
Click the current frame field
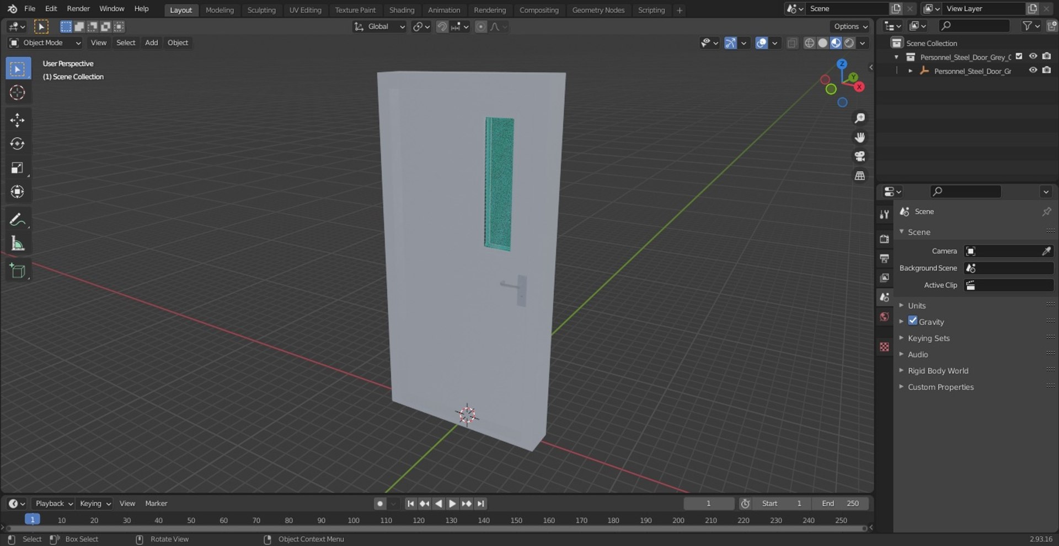click(709, 504)
